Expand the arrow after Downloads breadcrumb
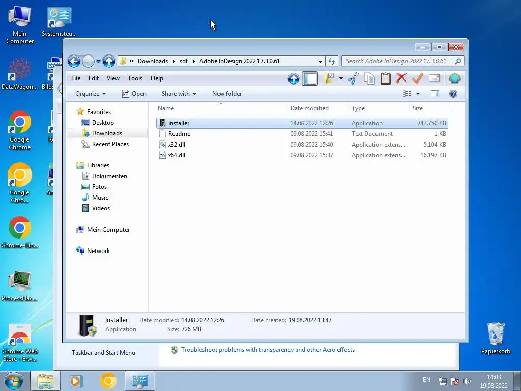 [174, 61]
